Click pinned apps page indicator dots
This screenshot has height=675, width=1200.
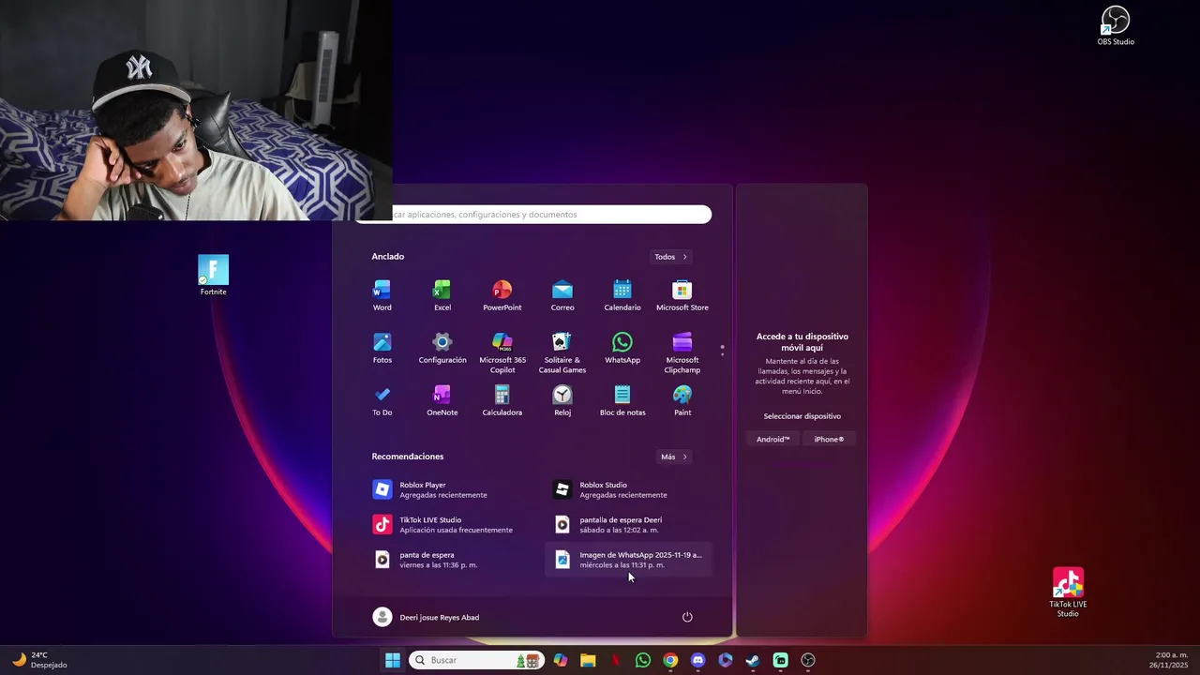722,350
